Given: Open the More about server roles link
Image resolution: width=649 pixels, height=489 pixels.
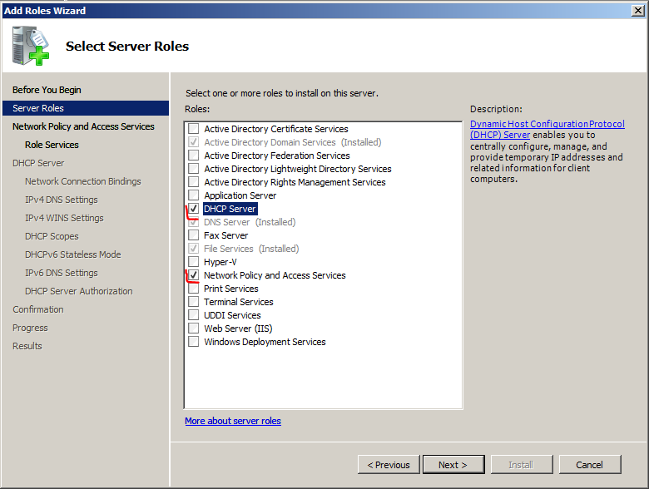Looking at the screenshot, I should [x=233, y=421].
